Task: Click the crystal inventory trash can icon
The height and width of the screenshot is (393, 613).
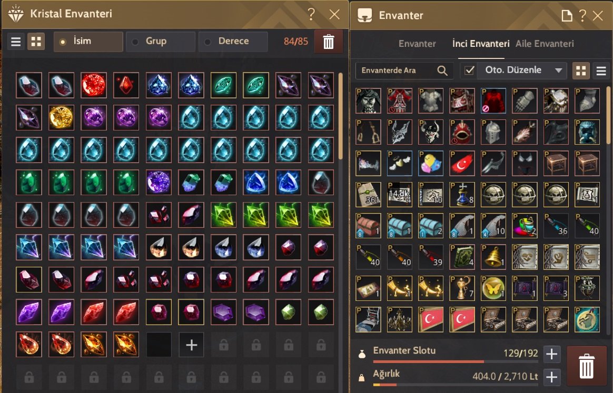Action: [329, 42]
